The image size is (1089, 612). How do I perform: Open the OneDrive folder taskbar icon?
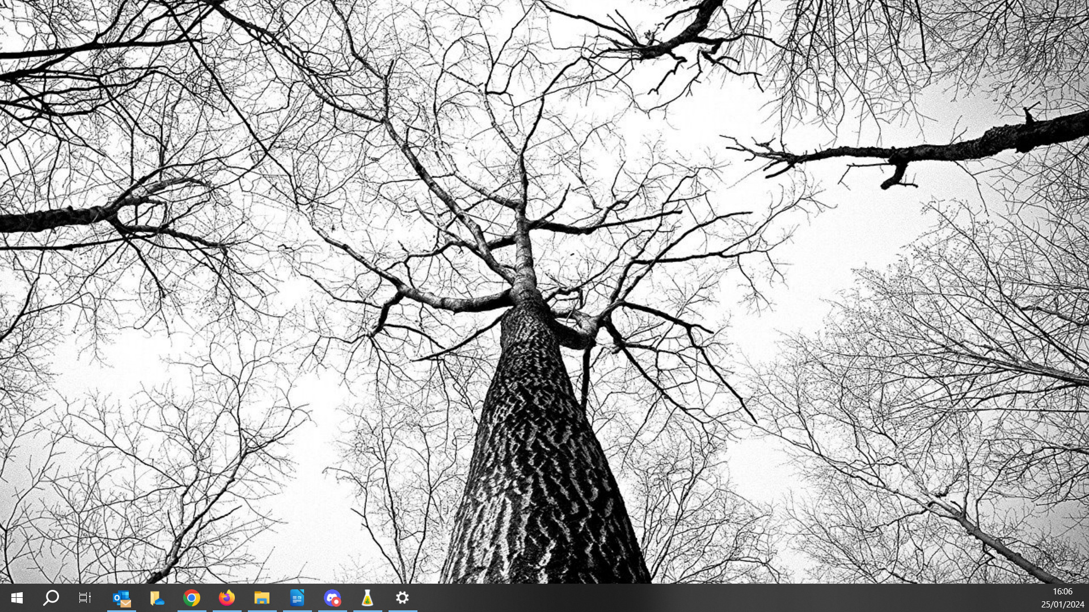pos(157,598)
